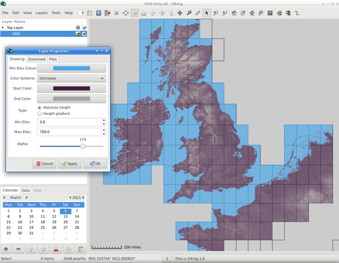The width and height of the screenshot is (339, 263).
Task: Toggle DEM layer visibility checkbox
Action: (x=84, y=34)
